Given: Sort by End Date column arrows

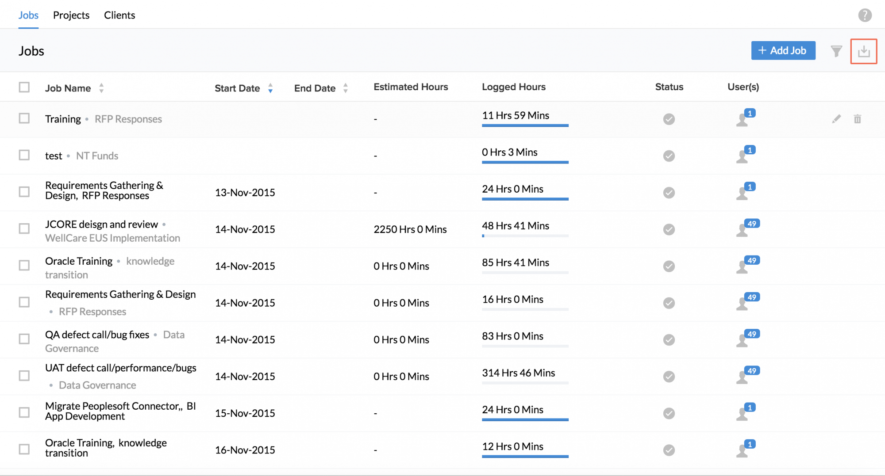Looking at the screenshot, I should (x=345, y=88).
